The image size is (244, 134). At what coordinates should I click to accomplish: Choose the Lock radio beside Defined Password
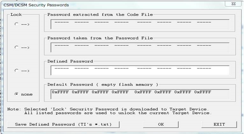(17, 70)
